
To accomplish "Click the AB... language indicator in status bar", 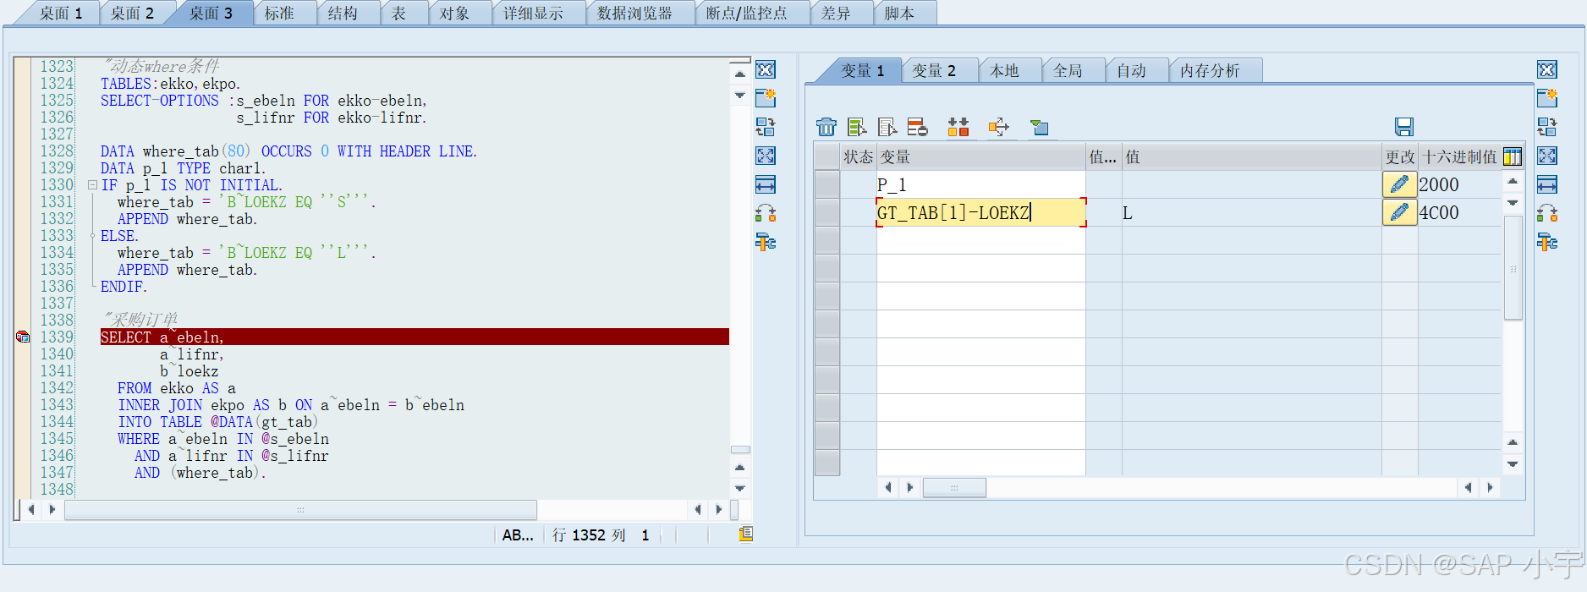I will pos(518,535).
